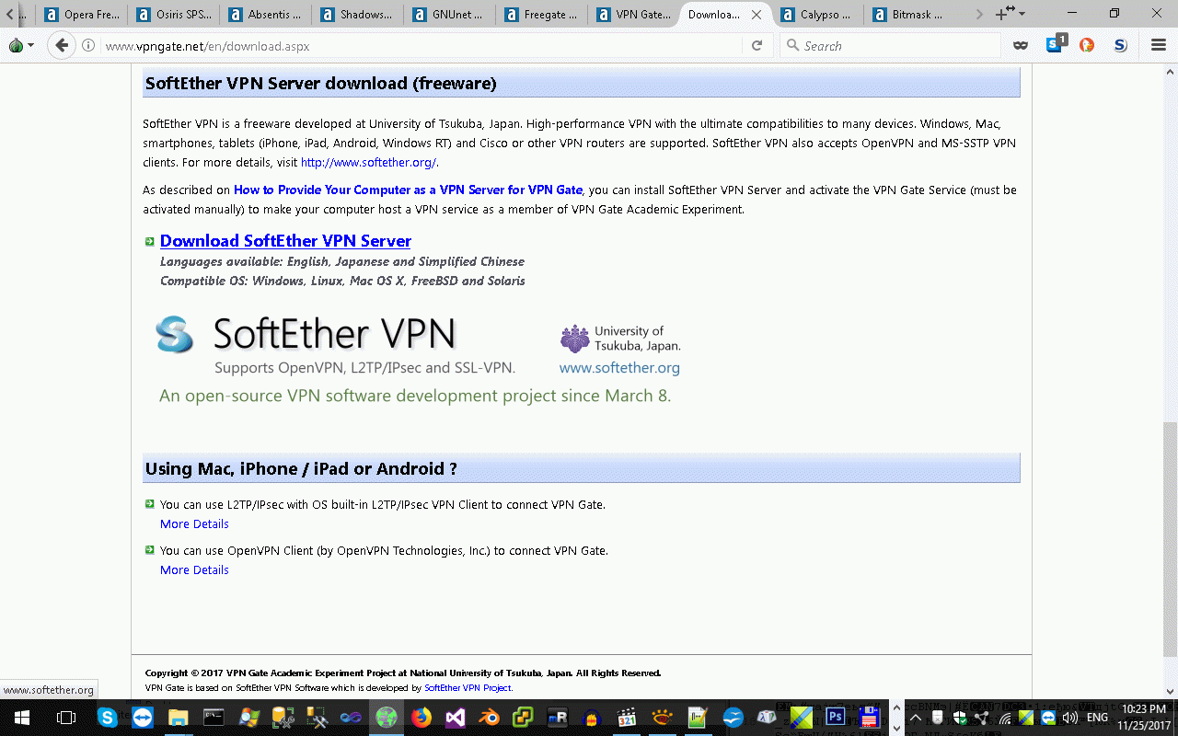Open the Wi-Fi network tray icon
The width and height of the screenshot is (1178, 736).
tap(1005, 718)
